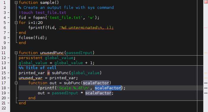Image resolution: width=208 pixels, height=112 pixels.
Task: Collapse the nested subFunc function
Action: point(16,83)
